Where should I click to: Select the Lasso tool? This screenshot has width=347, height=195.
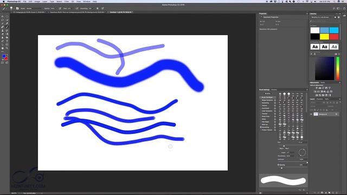pyautogui.click(x=2, y=20)
